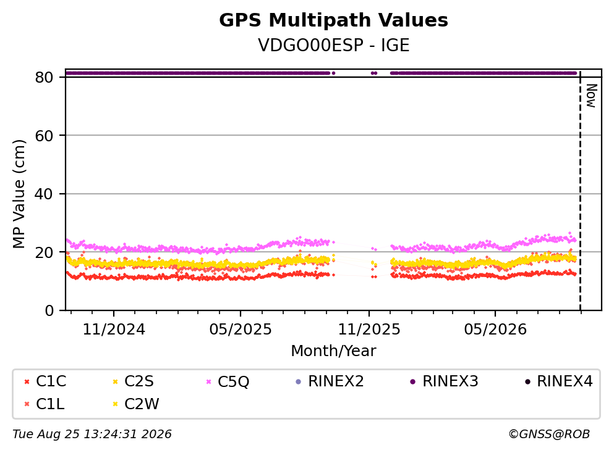
Task: Click the C2S yellow legend marker
Action: 115,382
